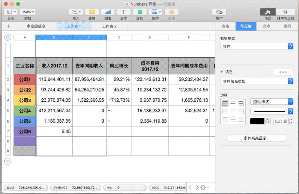This screenshot has width=299, height=194.
Task: Select the bottom border option icon
Action: click(x=241, y=120)
